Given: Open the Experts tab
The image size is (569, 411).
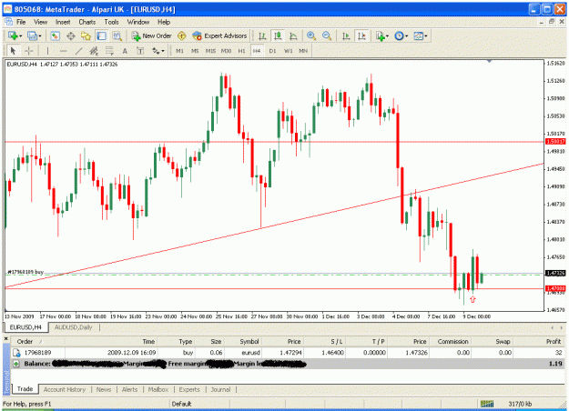Looking at the screenshot, I should tap(189, 389).
